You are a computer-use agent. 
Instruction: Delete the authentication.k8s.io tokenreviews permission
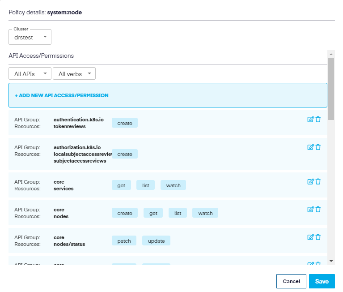[x=318, y=119]
